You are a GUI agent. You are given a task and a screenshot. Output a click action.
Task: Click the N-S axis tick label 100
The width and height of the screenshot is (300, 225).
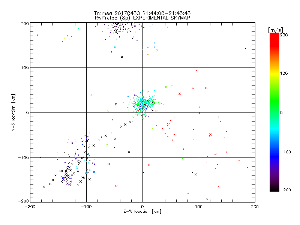click(x=25, y=67)
